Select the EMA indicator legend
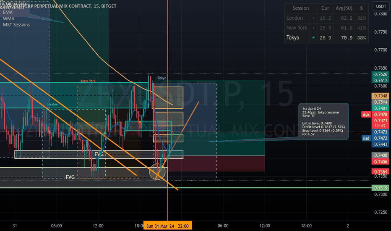 tap(8, 12)
